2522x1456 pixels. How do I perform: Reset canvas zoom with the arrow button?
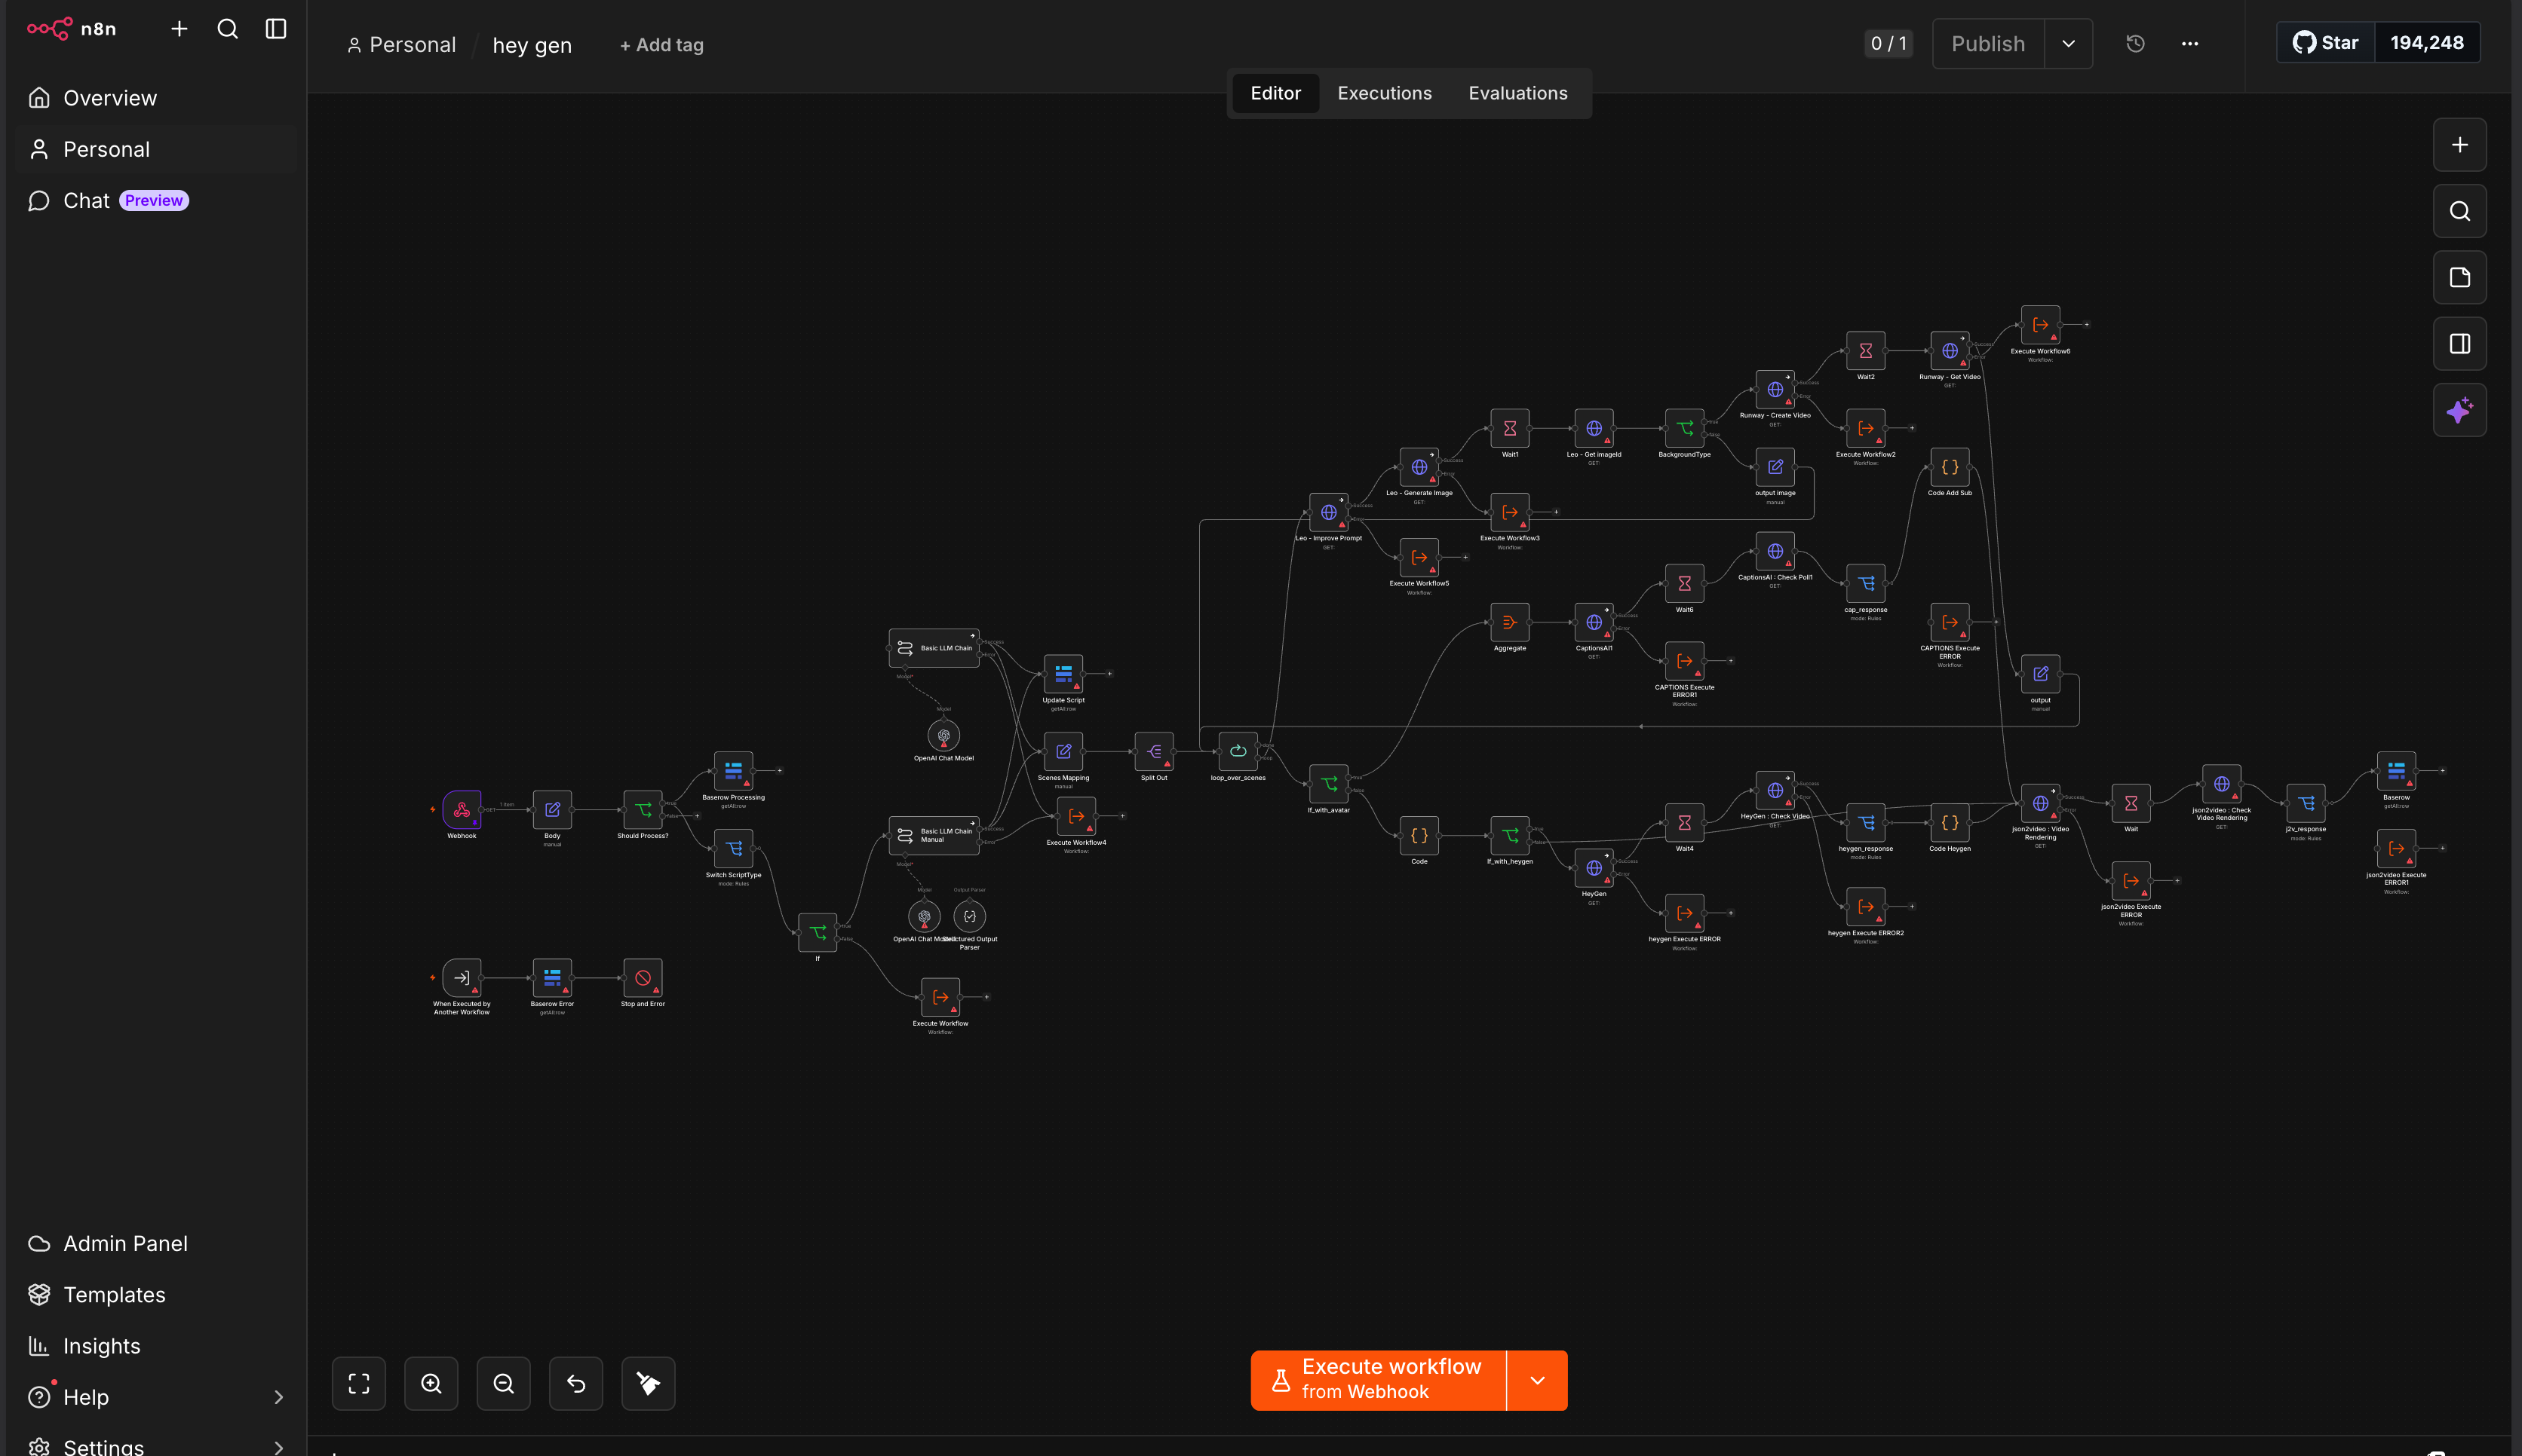coord(576,1384)
